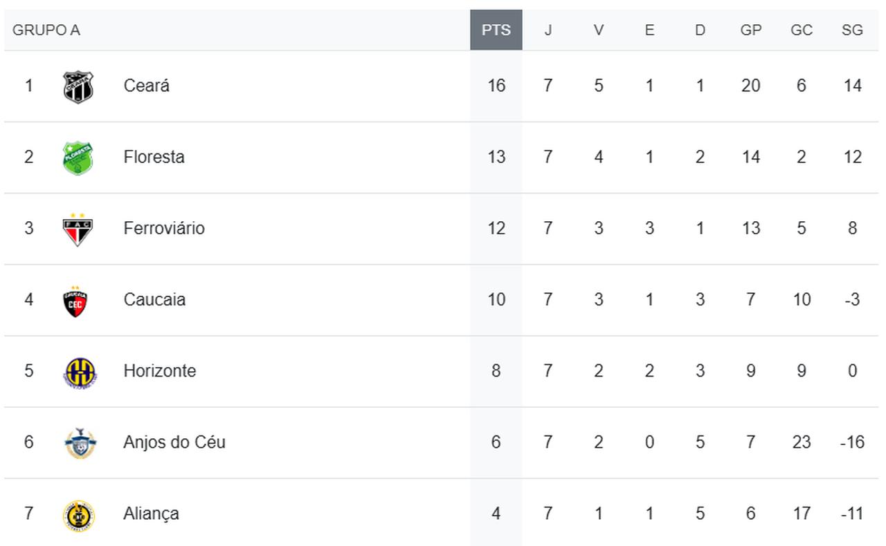Click the Caucaia red and black crest
This screenshot has width=886, height=546.
tap(75, 301)
